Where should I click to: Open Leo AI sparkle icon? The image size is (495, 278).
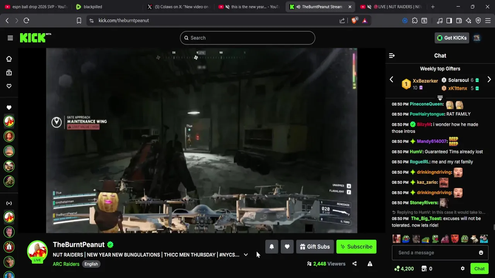click(x=468, y=20)
